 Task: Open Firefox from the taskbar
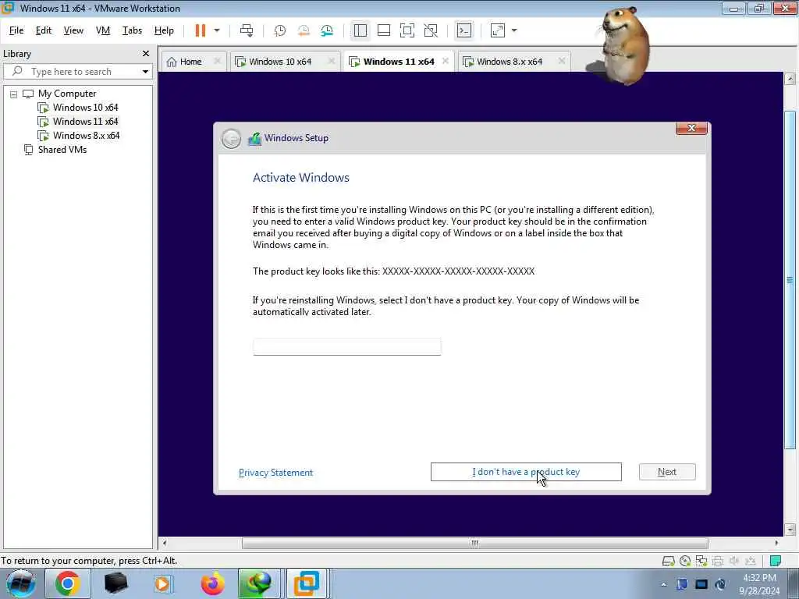pyautogui.click(x=212, y=583)
